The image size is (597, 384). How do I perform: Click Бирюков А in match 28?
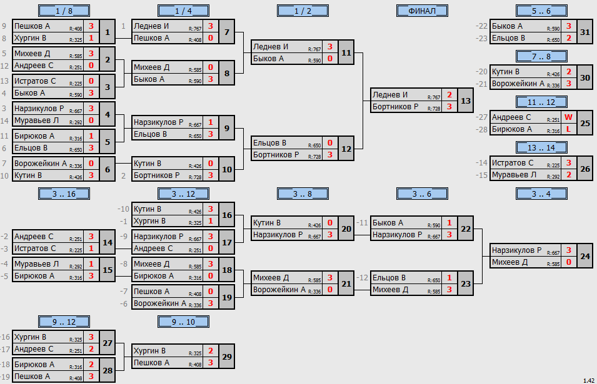tap(34, 364)
